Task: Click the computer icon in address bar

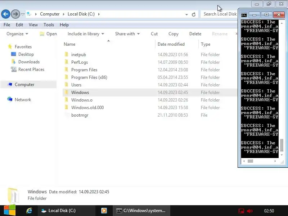Action: coord(29,14)
